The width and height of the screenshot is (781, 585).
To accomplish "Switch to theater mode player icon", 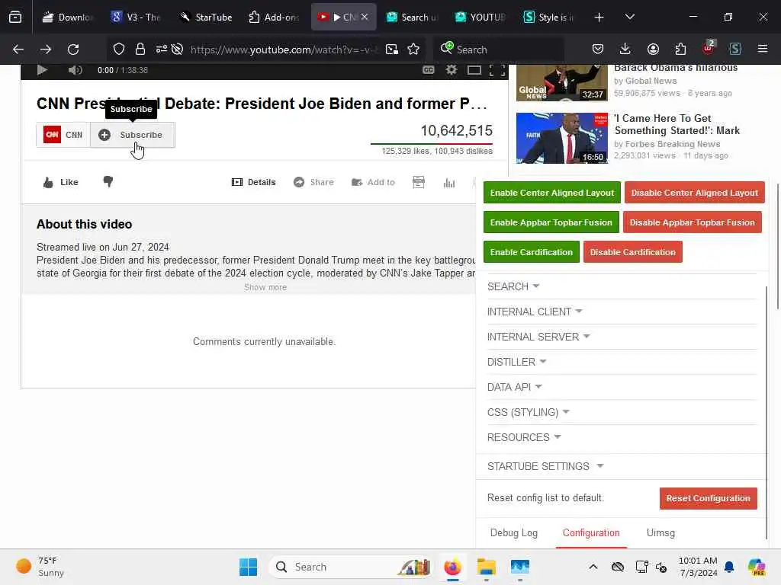I will (x=474, y=70).
